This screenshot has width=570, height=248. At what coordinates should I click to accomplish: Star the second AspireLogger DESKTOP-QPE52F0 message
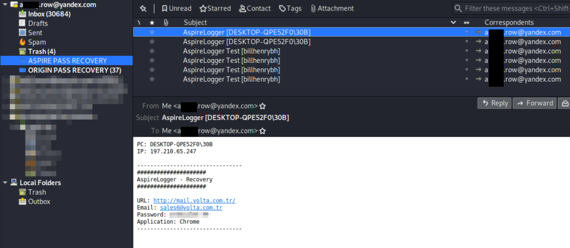pos(152,41)
